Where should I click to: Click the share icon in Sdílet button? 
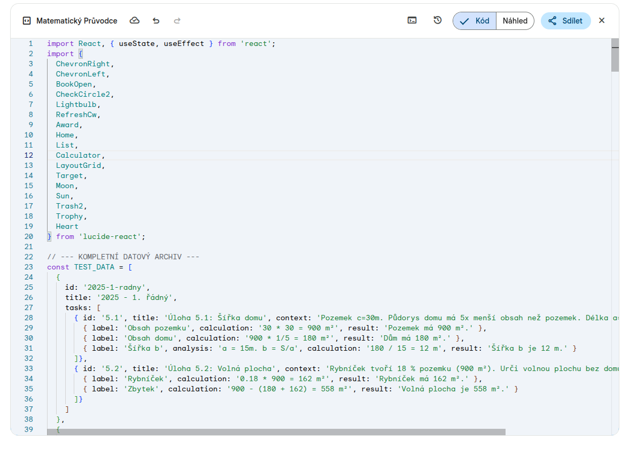[x=553, y=21]
